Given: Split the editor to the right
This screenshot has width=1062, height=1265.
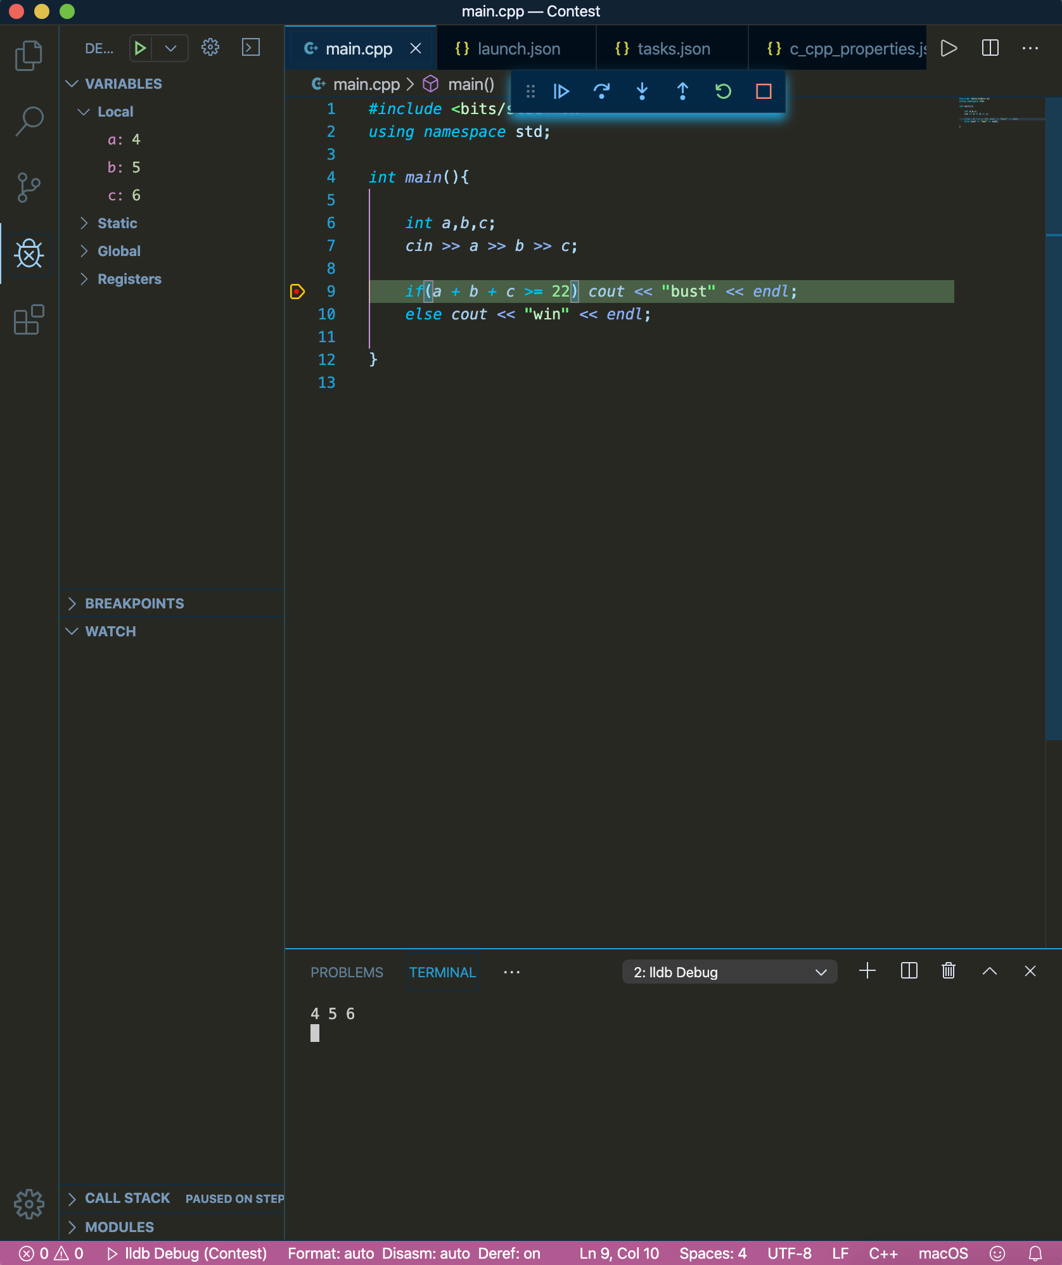Looking at the screenshot, I should pos(990,48).
